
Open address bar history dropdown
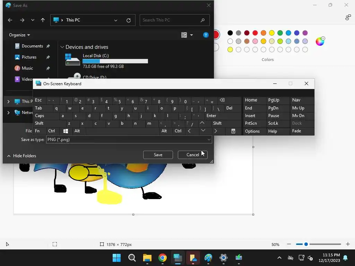[x=116, y=20]
